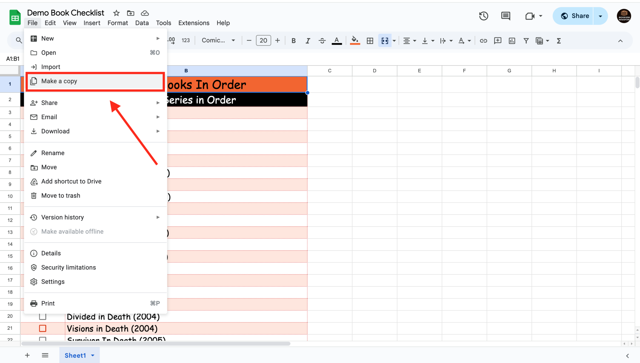
Task: Click the create filter funnel icon
Action: click(526, 41)
